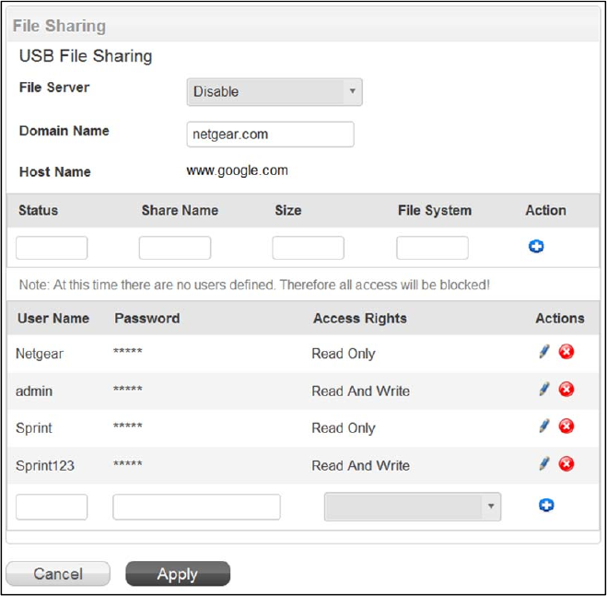Click the Size input field
The width and height of the screenshot is (607, 596).
(308, 248)
